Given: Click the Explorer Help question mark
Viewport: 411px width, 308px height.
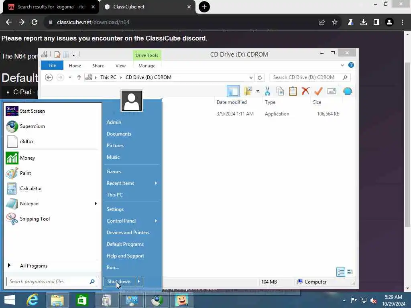Looking at the screenshot, I should pyautogui.click(x=351, y=65).
